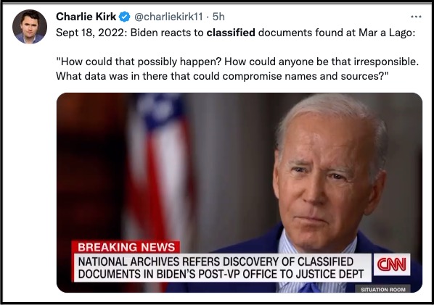The image size is (434, 305).
Task: Click the NATIONAL ARCHIVES REFERS DISCOVERY headline line
Action: click(x=216, y=262)
